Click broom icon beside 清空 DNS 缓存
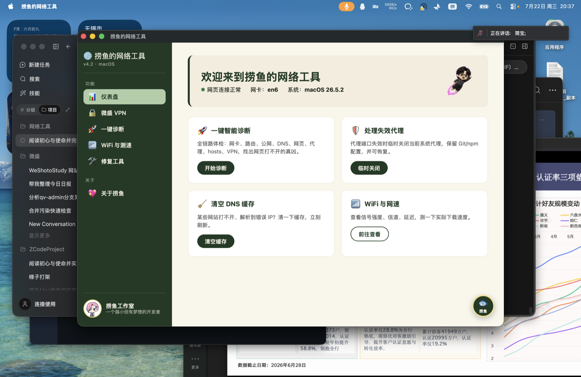Viewport: 581px width, 377px height. tap(202, 204)
